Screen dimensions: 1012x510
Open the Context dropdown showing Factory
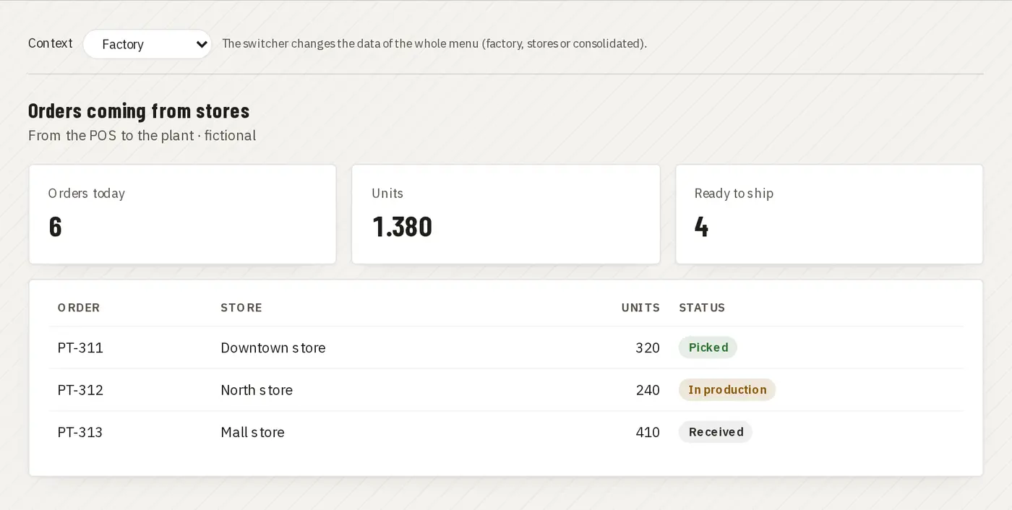pyautogui.click(x=147, y=44)
